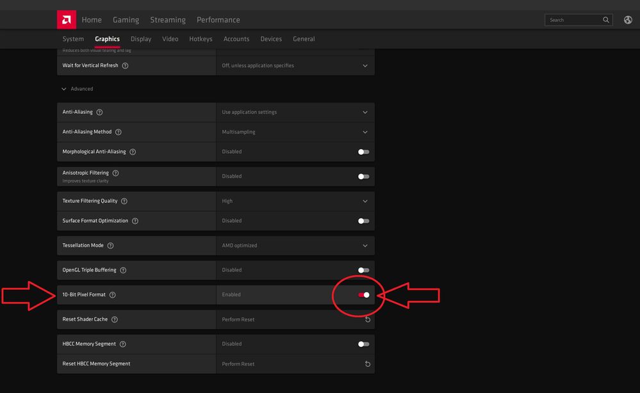Show help for Tessellation Mode
This screenshot has height=393, width=640.
click(x=111, y=245)
